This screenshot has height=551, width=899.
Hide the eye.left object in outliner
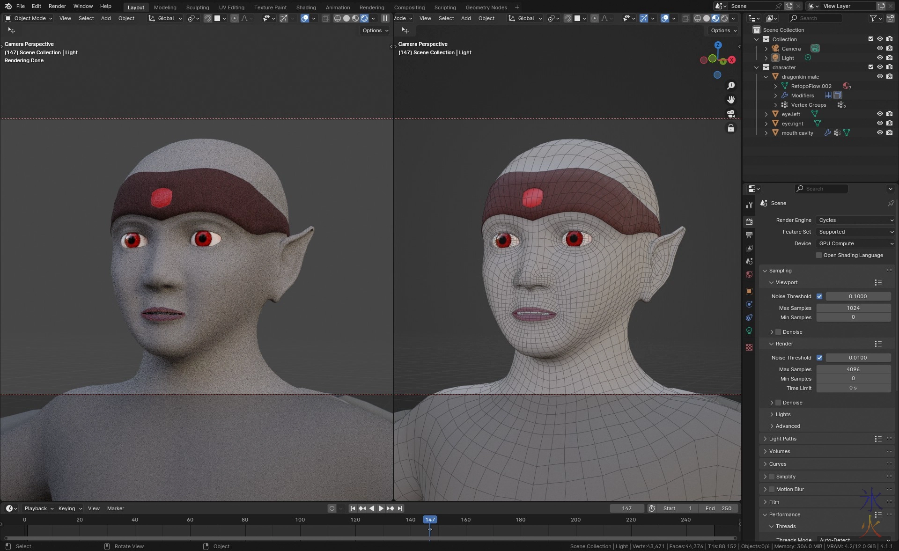pos(880,114)
